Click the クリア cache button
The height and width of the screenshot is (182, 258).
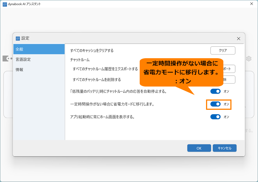click(x=223, y=50)
